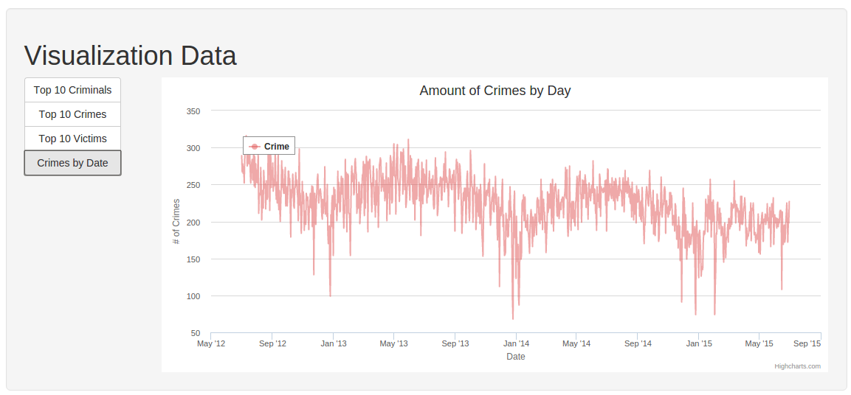Click the 350 label on the y-axis
Image resolution: width=851 pixels, height=395 pixels.
193,111
